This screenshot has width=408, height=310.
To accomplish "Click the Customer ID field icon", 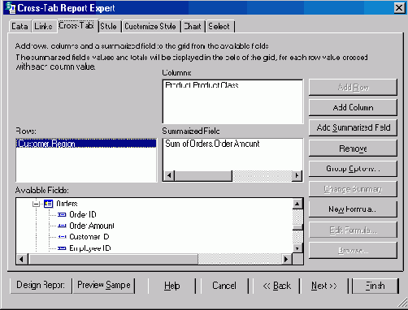I will (62, 237).
